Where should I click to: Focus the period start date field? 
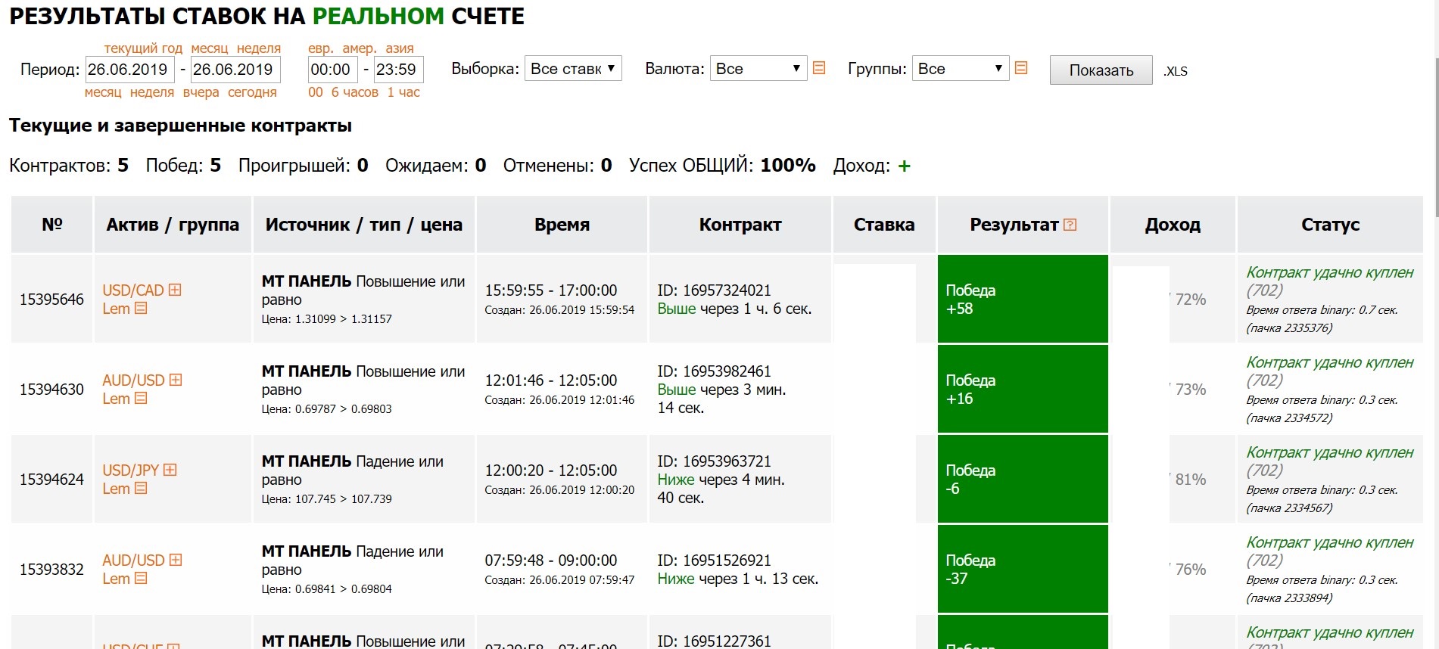pyautogui.click(x=130, y=70)
